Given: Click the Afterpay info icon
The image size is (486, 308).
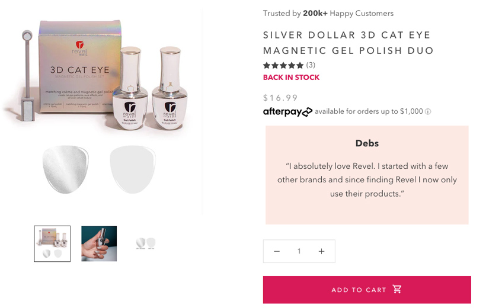Looking at the screenshot, I should (x=428, y=111).
